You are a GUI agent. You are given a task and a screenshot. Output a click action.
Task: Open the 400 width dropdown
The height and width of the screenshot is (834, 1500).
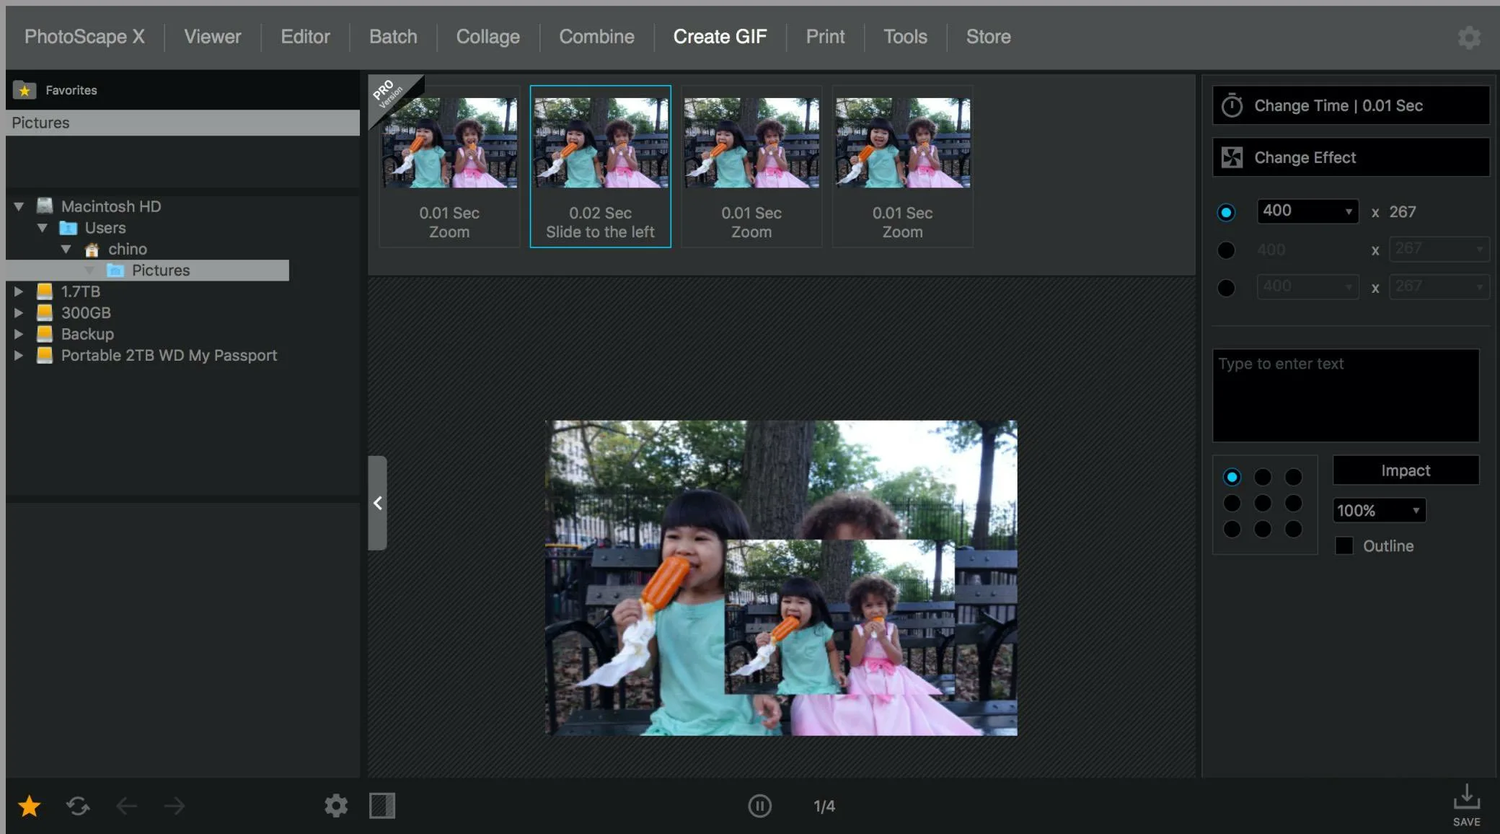1307,211
